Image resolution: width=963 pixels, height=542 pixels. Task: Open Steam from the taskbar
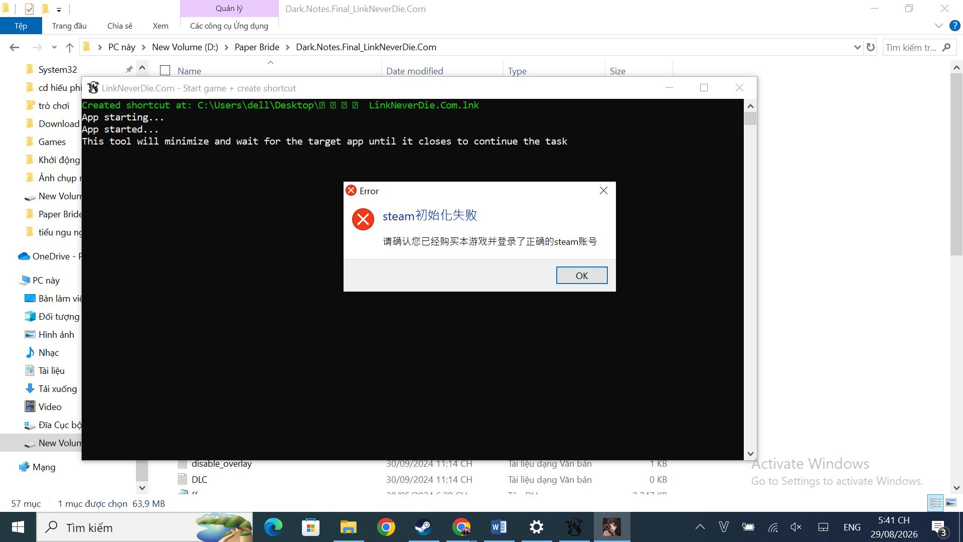(423, 527)
